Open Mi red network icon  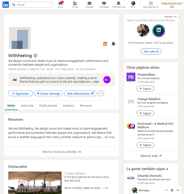(x=75, y=5)
